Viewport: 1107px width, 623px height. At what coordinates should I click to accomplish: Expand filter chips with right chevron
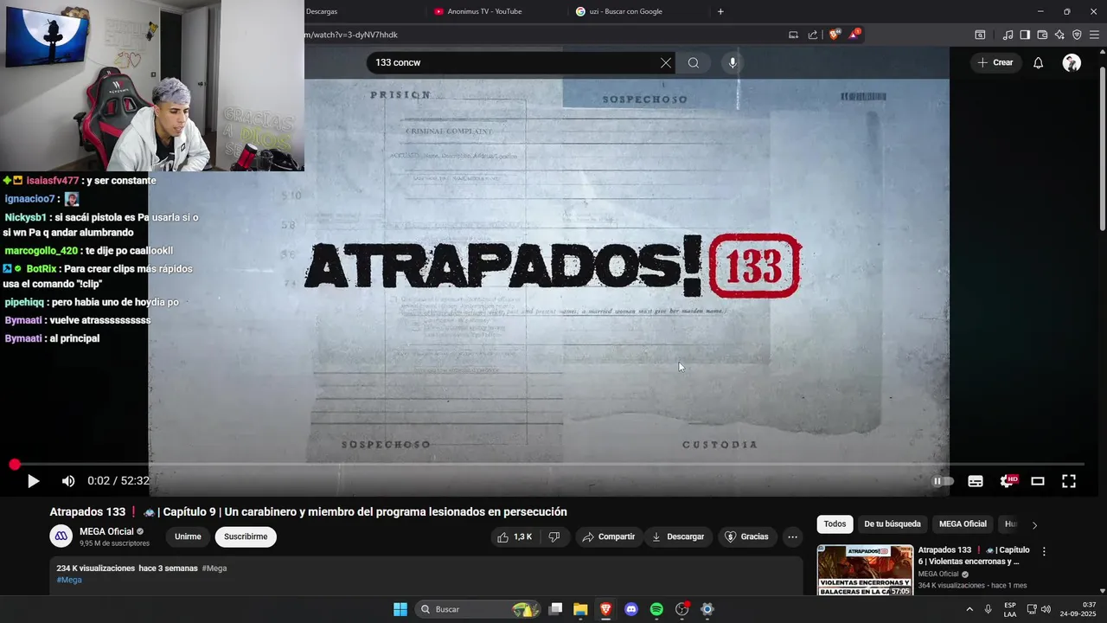1034,524
